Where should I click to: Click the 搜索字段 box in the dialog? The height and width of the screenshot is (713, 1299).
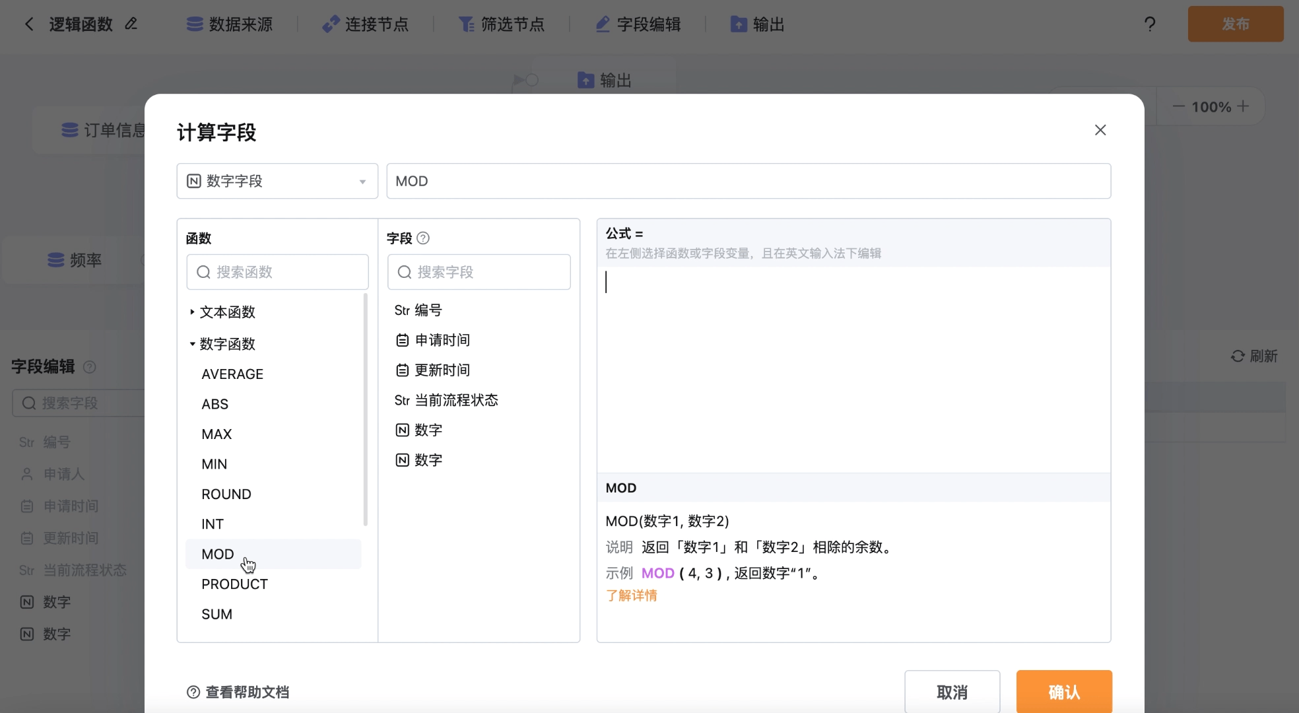click(479, 272)
